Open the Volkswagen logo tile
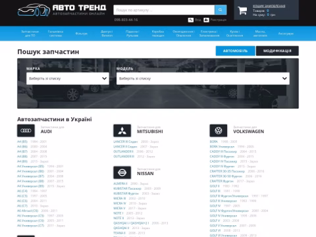Screen dimensions: 316x237 (x=219, y=130)
